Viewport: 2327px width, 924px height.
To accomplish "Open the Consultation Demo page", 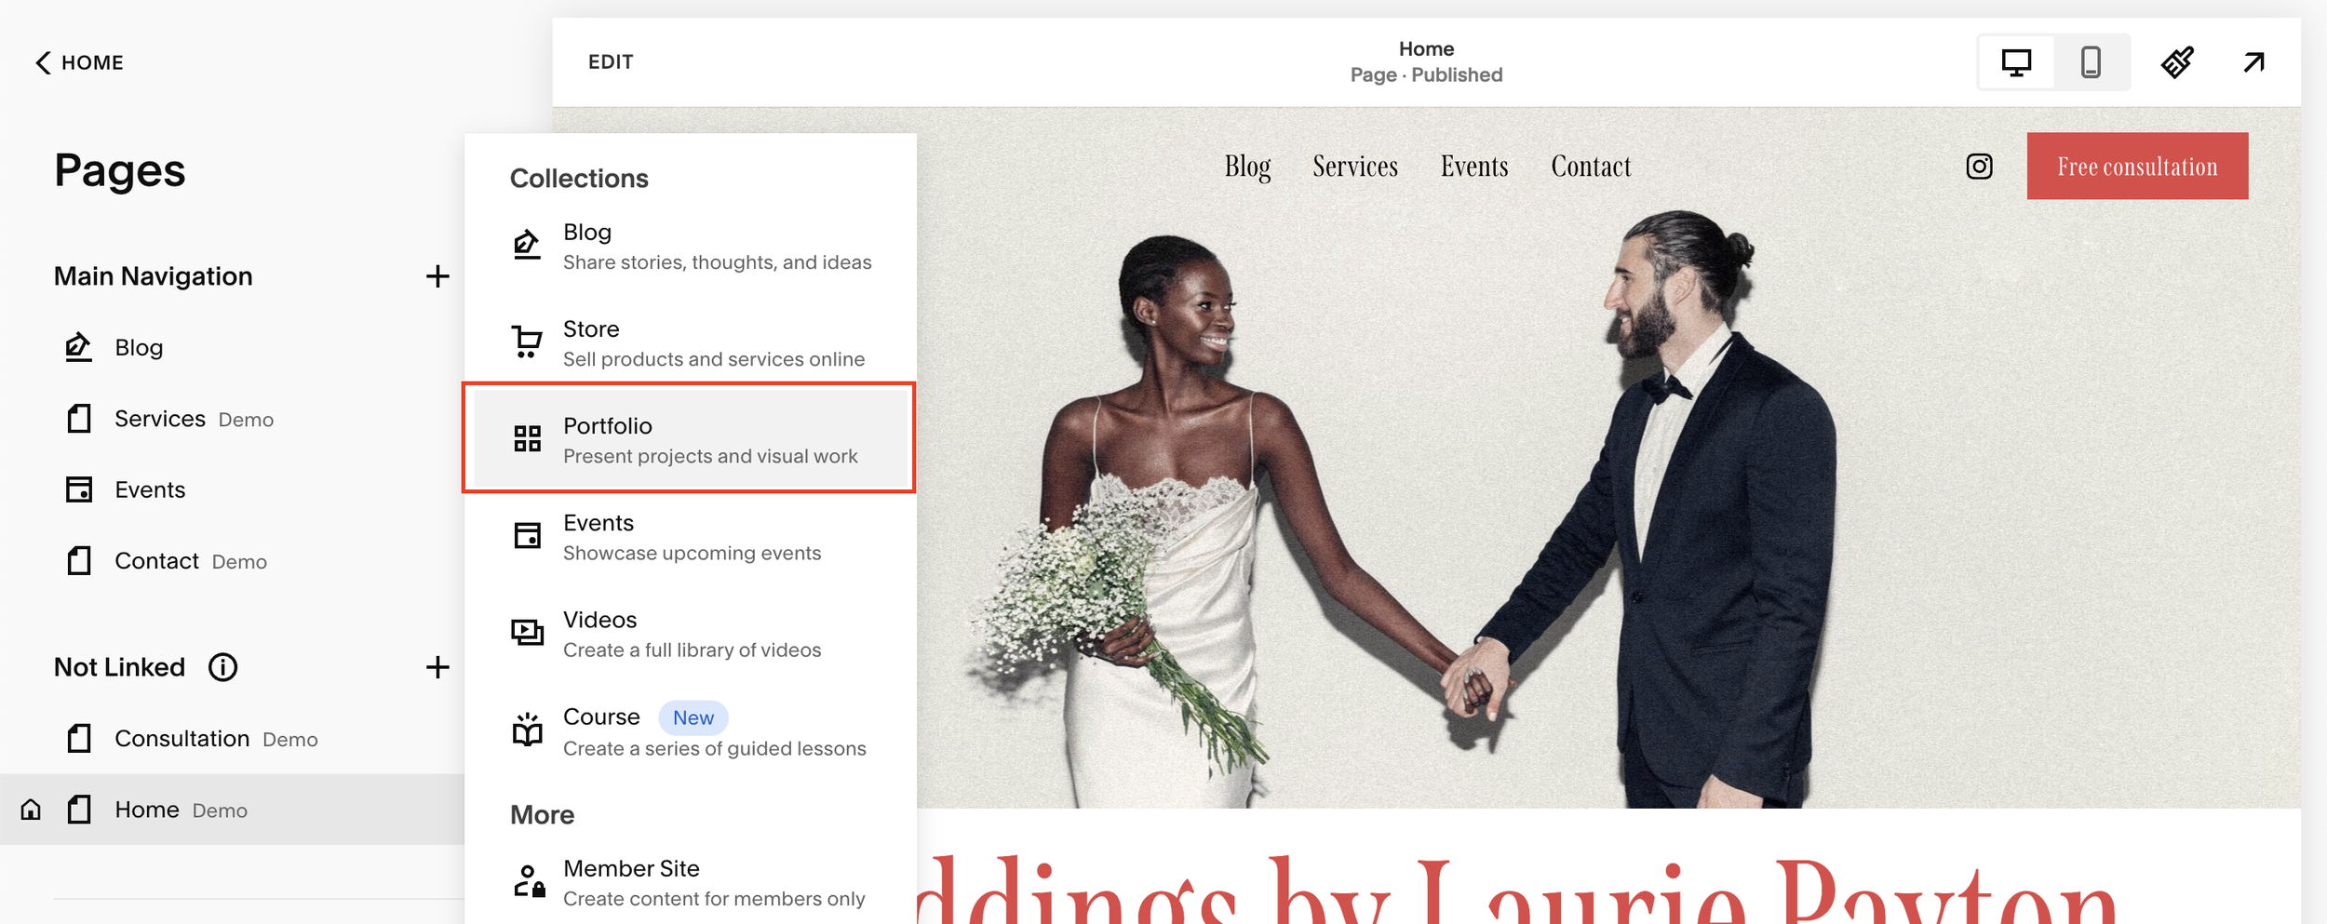I will (x=216, y=739).
